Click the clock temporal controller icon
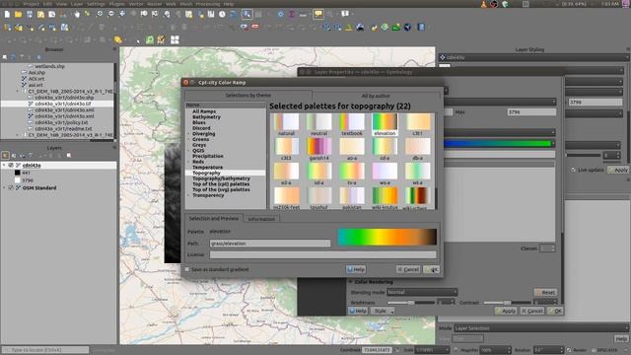The image size is (631, 355). (222, 15)
